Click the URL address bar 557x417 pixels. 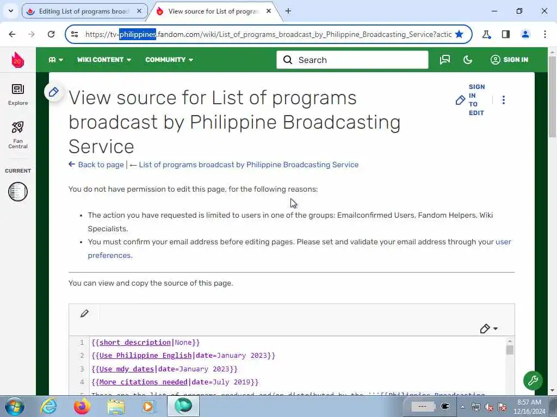268,34
